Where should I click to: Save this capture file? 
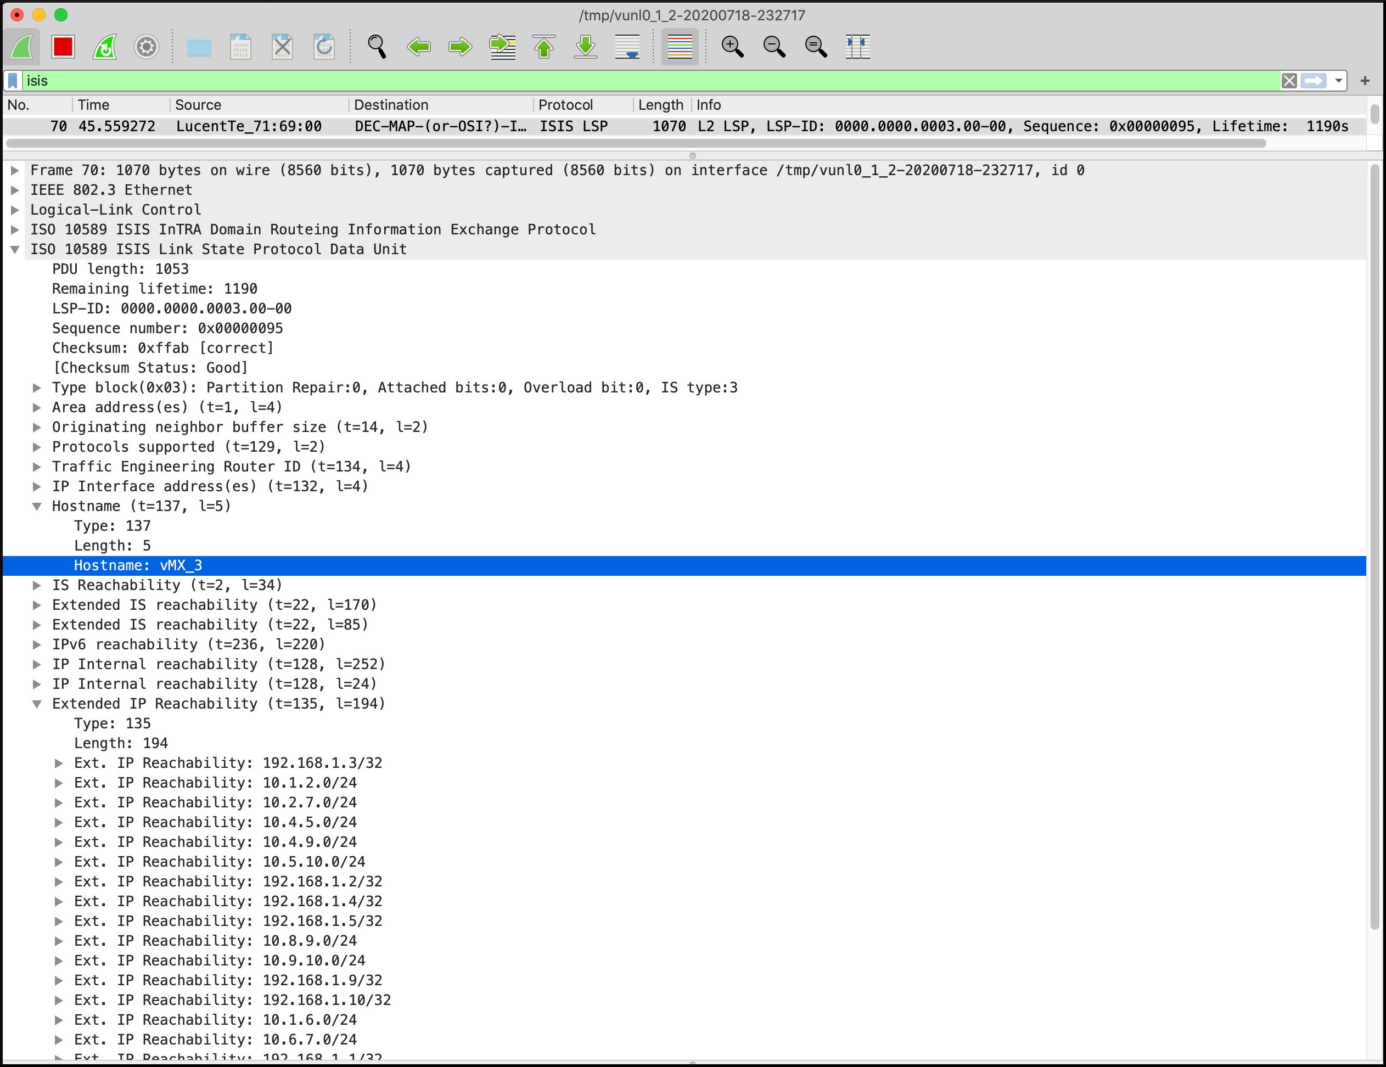240,47
